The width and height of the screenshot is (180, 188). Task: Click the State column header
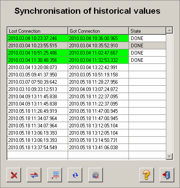[147, 31]
